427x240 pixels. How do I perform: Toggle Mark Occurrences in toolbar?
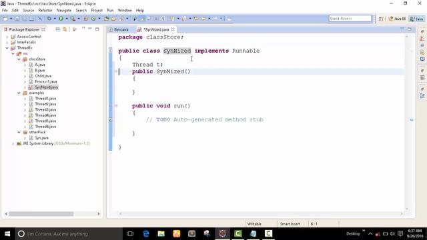coord(142,19)
